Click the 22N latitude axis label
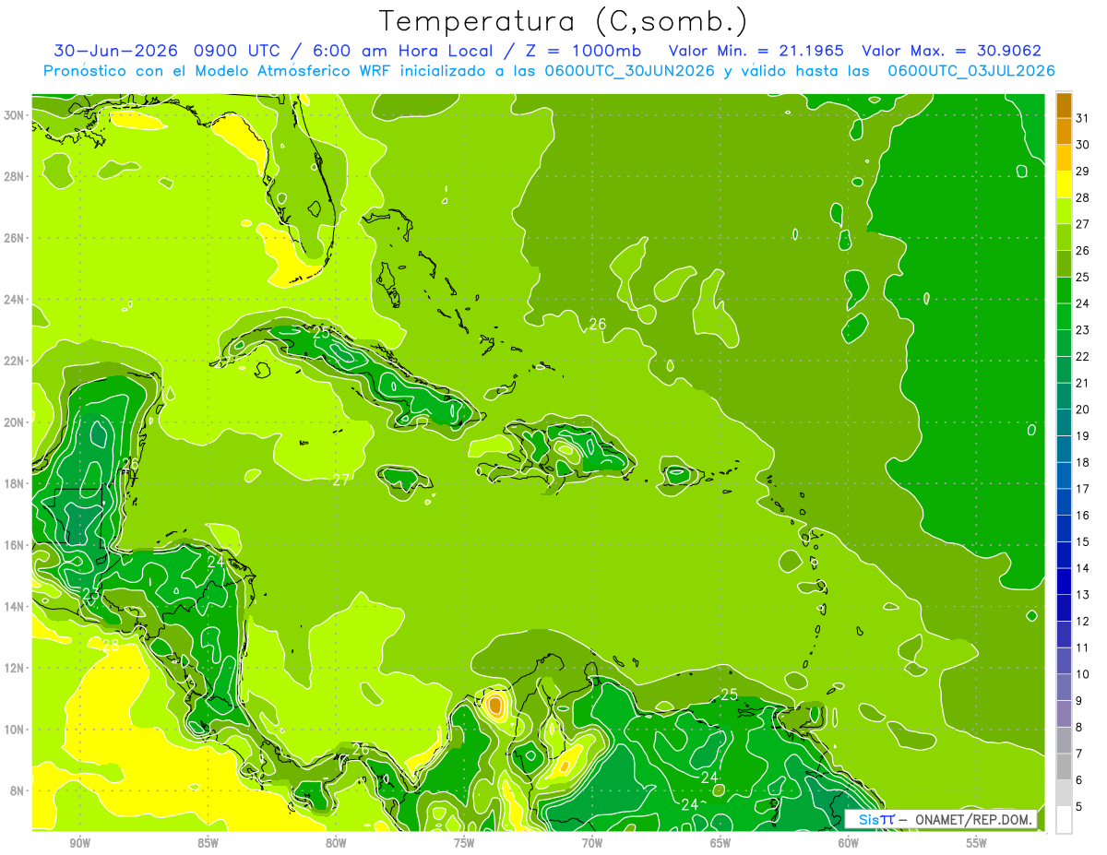The width and height of the screenshot is (1107, 855). tap(16, 361)
